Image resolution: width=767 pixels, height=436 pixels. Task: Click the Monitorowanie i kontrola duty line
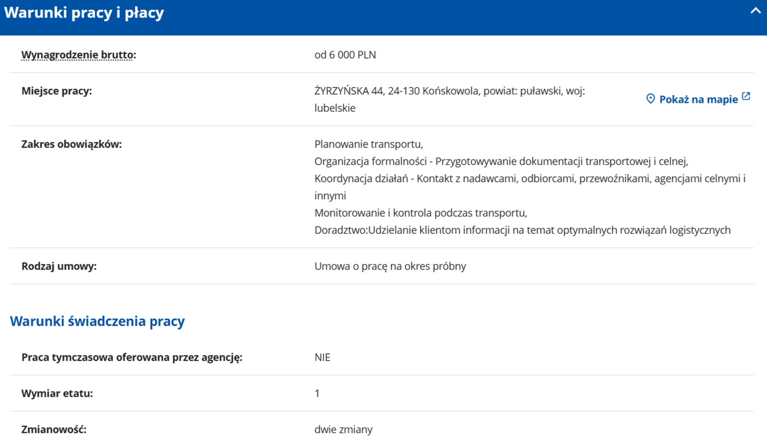pos(421,213)
